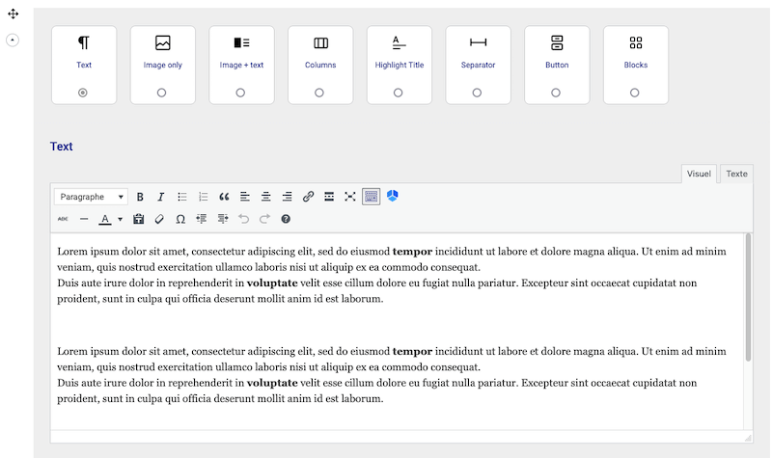Click the editor vertical scrollbar

coord(749,297)
